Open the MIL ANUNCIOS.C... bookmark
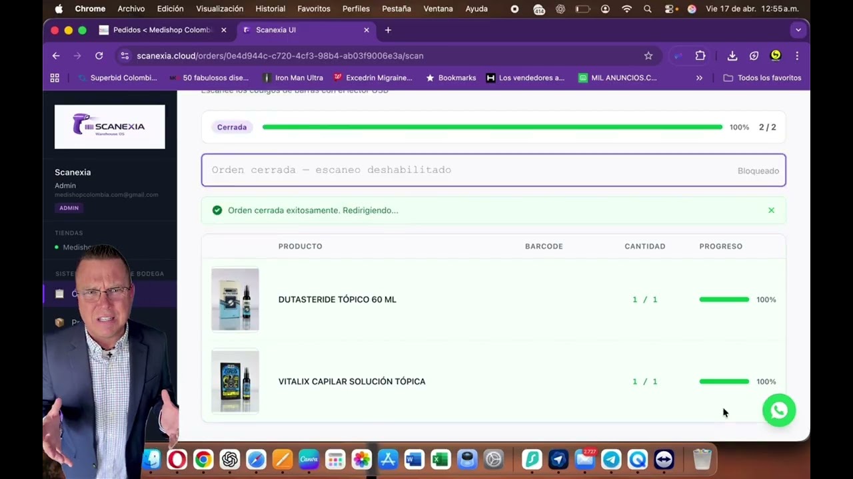The width and height of the screenshot is (853, 479). (x=618, y=78)
